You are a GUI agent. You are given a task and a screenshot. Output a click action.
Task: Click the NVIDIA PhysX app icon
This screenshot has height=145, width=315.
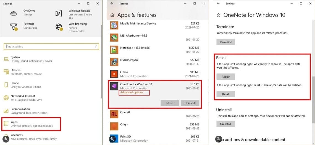tap(114, 62)
